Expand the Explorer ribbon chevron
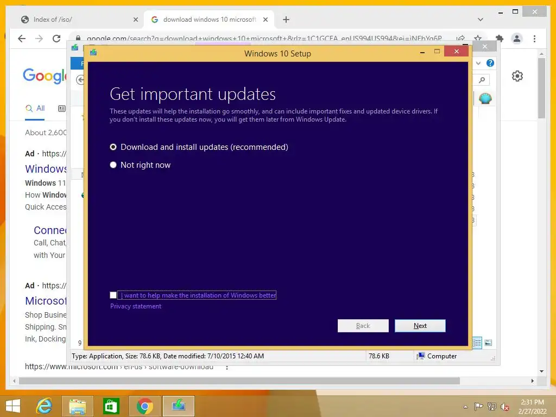The image size is (556, 417). [478, 63]
